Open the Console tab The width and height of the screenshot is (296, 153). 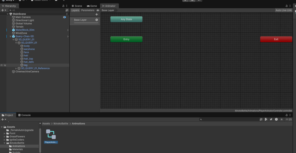(24, 115)
